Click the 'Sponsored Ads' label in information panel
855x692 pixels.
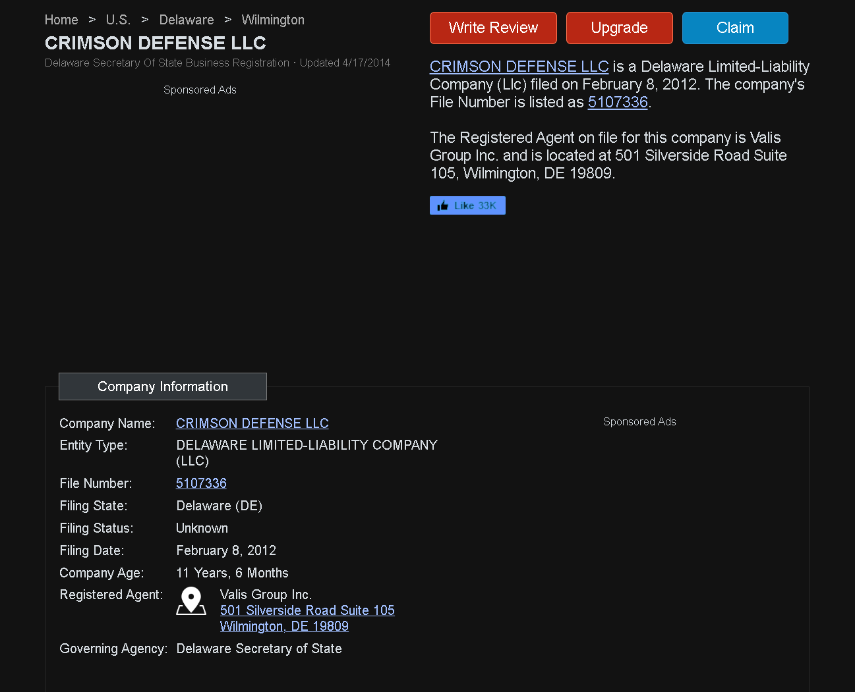click(x=639, y=421)
